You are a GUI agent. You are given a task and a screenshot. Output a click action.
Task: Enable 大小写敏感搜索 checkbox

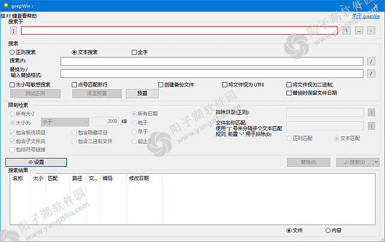[30, 85]
